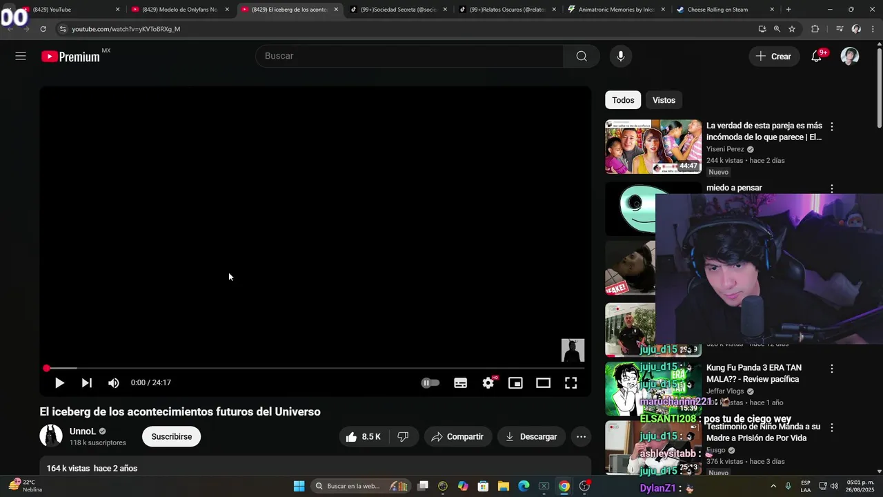Open 'Kung Fu Panda 3 ERA TAN MALA' title
This screenshot has width=883, height=497.
(x=754, y=373)
